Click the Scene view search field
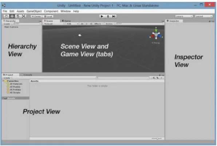This screenshot has height=146, width=217. [140, 24]
